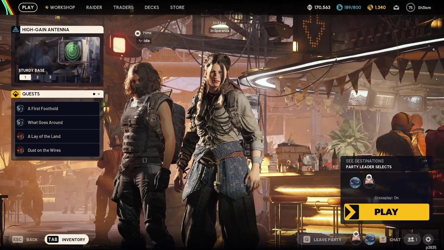444x250 pixels.
Task: Click the level 75 profile badge
Action: click(411, 7)
